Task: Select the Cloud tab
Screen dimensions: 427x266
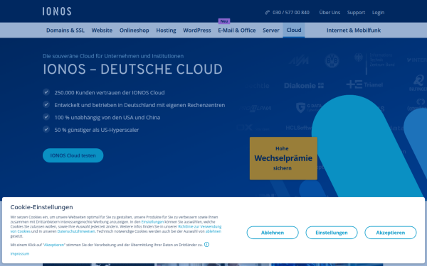Action: [x=294, y=30]
